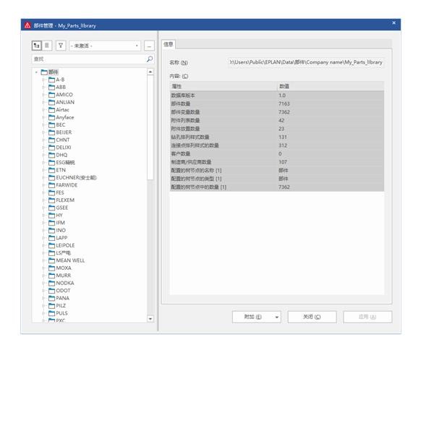434x434 pixels.
Task: Click the 属性 column header
Action: click(x=223, y=86)
